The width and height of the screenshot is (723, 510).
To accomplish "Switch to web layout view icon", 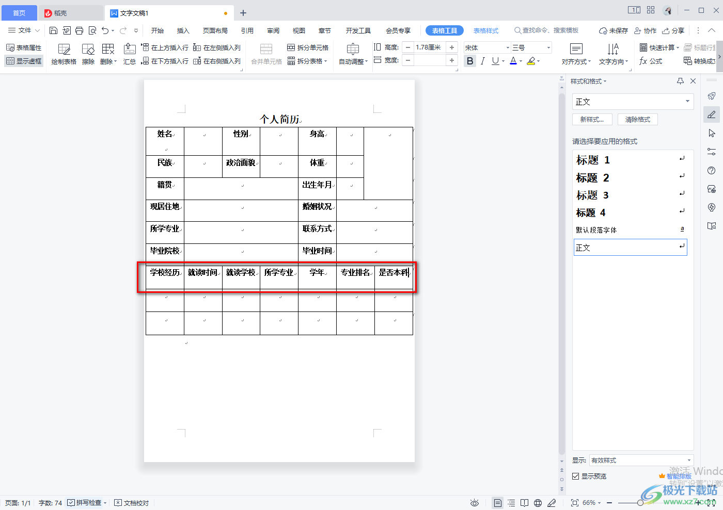I will pyautogui.click(x=538, y=503).
